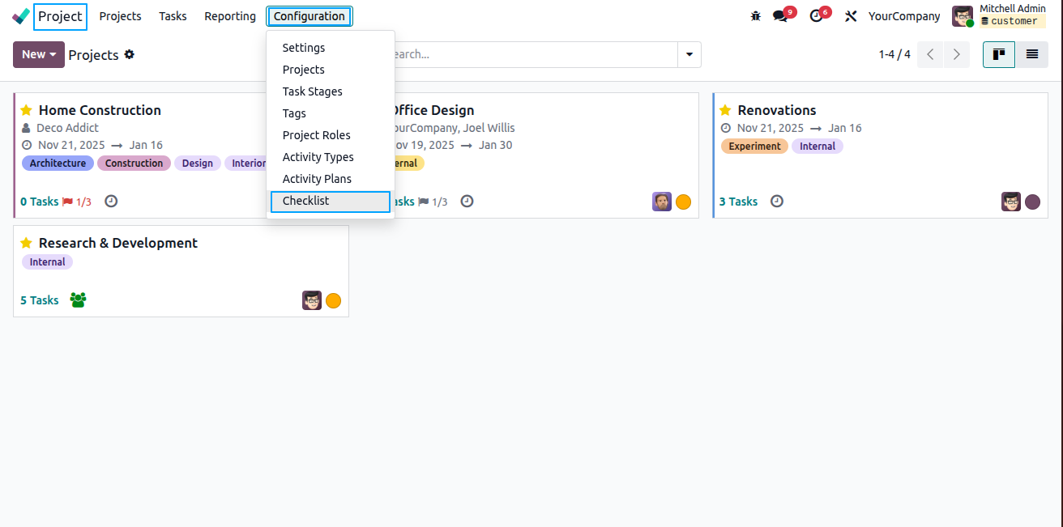Screen dimensions: 1063x527
Task: Click the Home Construction activity clock icon
Action: tap(111, 201)
